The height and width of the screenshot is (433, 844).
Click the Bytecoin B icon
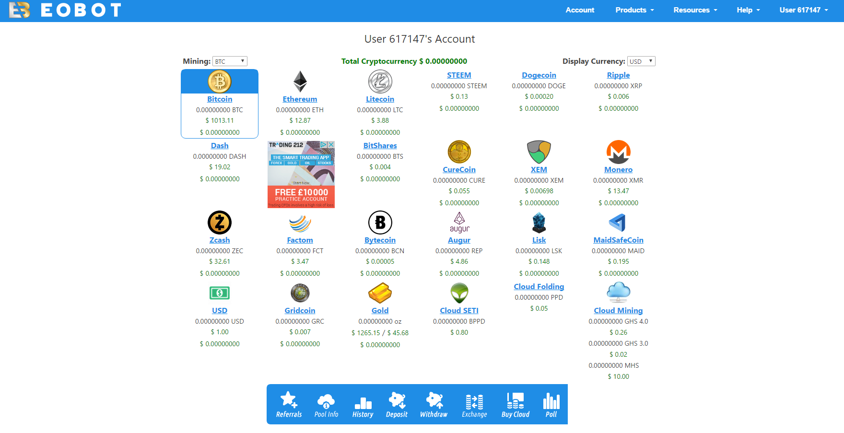(380, 222)
